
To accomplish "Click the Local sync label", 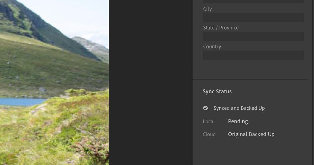I will (209, 121).
